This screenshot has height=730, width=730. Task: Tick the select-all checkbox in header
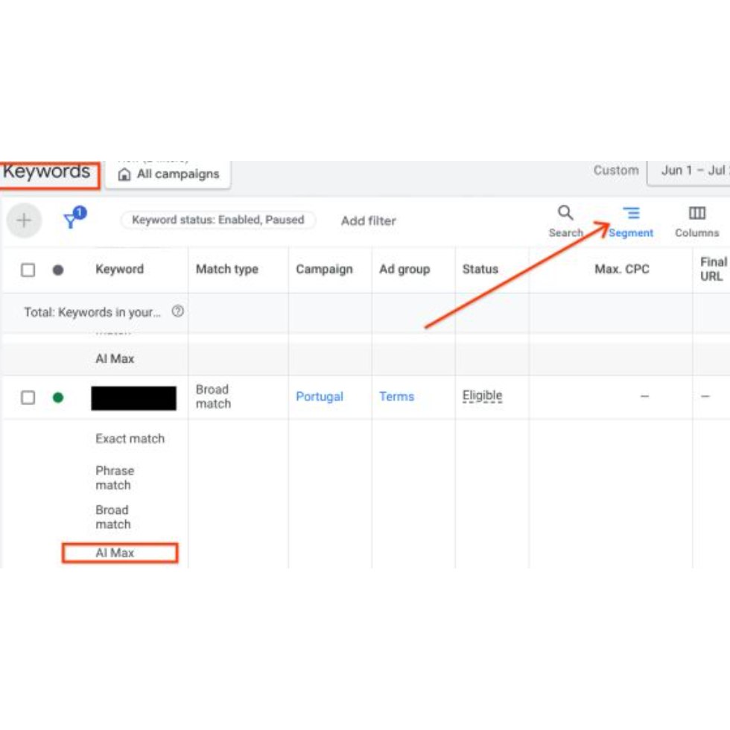[x=28, y=270]
